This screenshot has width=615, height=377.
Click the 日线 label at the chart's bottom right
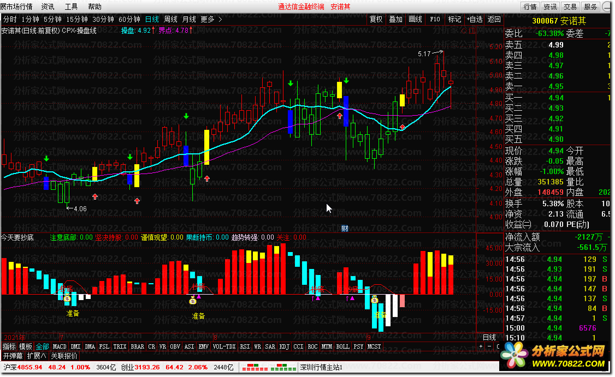click(x=489, y=337)
